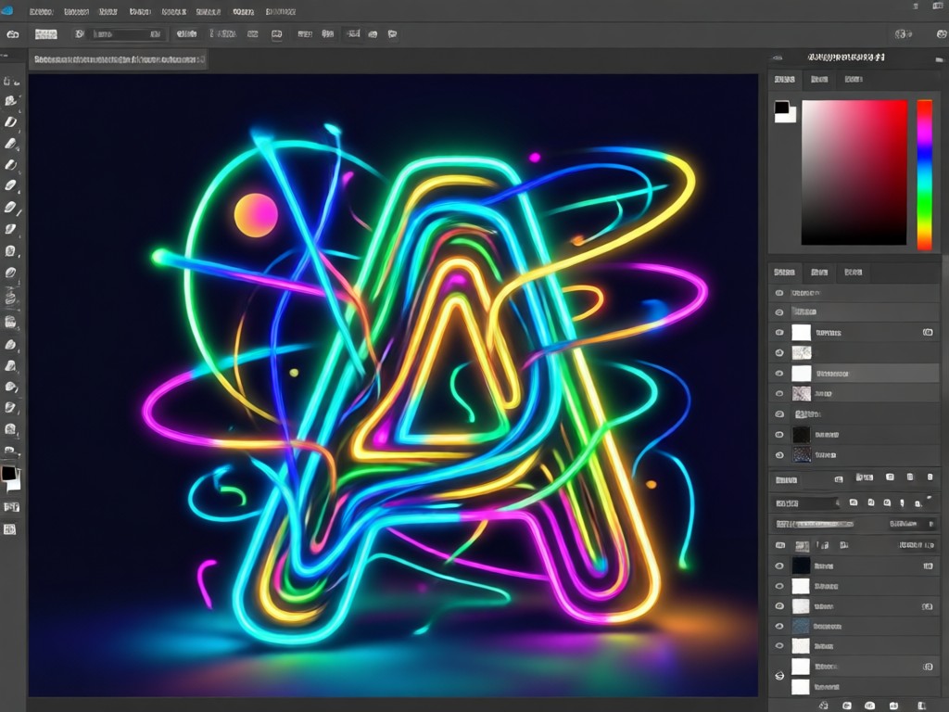Click the foreground color square in left toolbar
The width and height of the screenshot is (949, 712).
click(7, 473)
